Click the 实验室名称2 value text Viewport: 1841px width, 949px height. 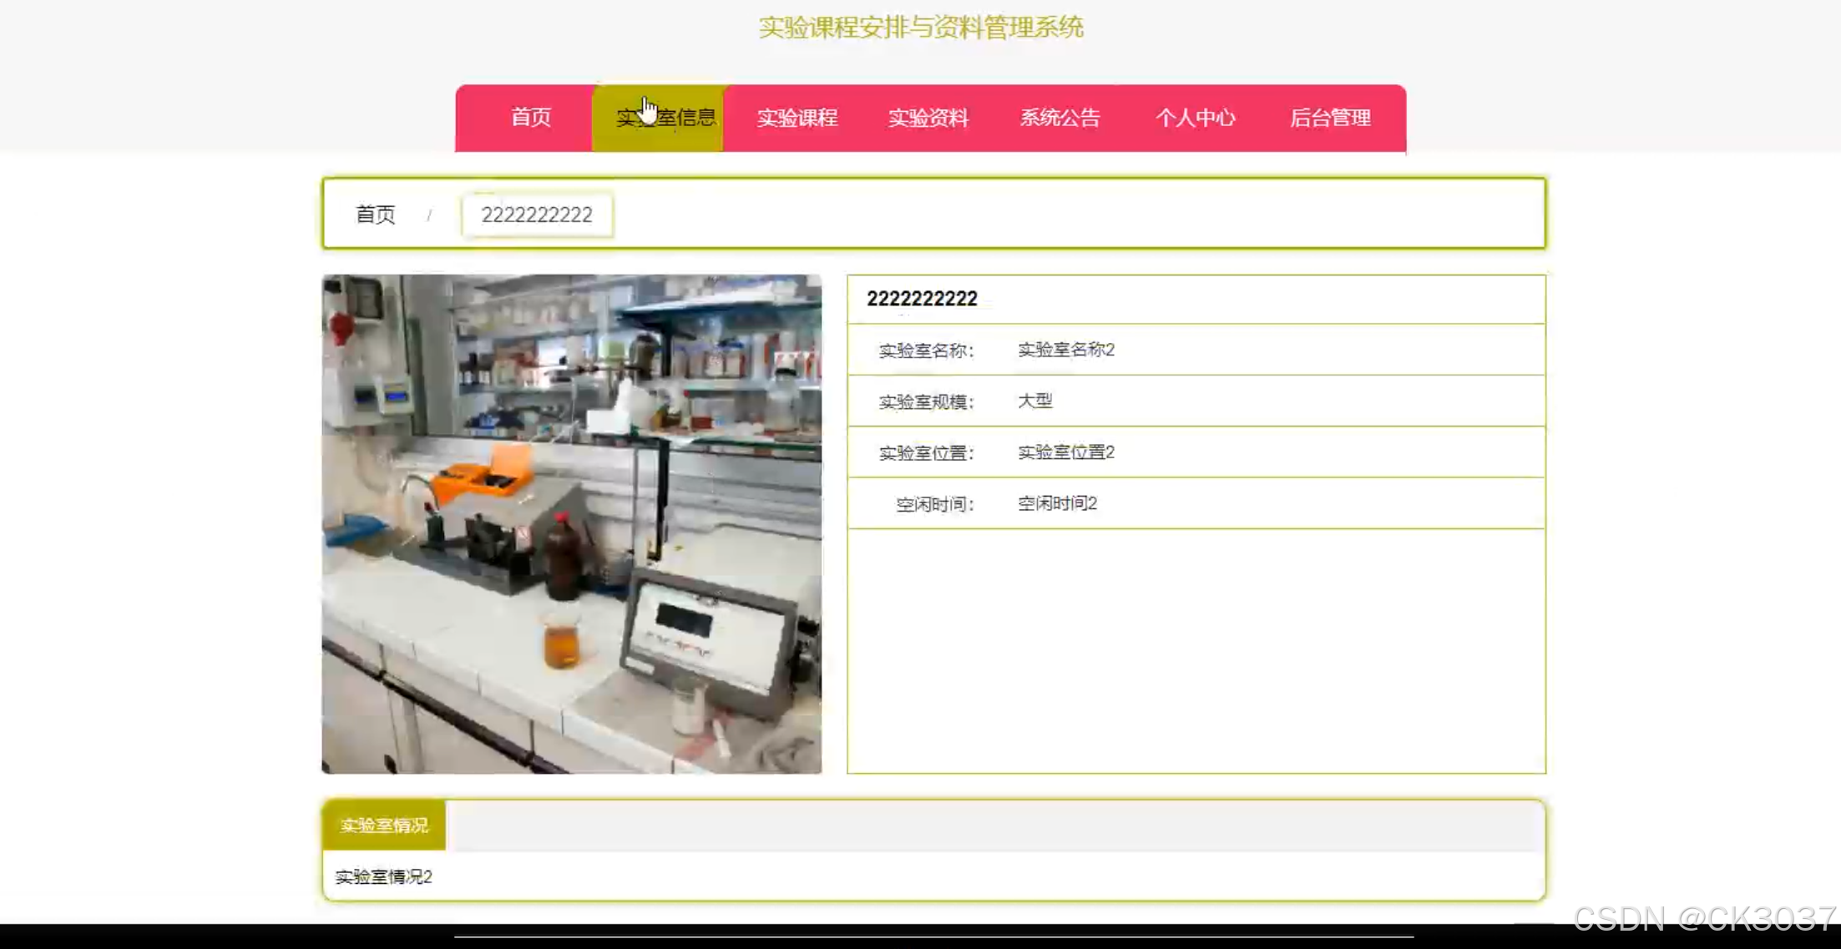pyautogui.click(x=1065, y=350)
